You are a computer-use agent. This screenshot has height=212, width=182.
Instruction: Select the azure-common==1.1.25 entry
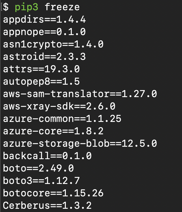tap(62, 119)
